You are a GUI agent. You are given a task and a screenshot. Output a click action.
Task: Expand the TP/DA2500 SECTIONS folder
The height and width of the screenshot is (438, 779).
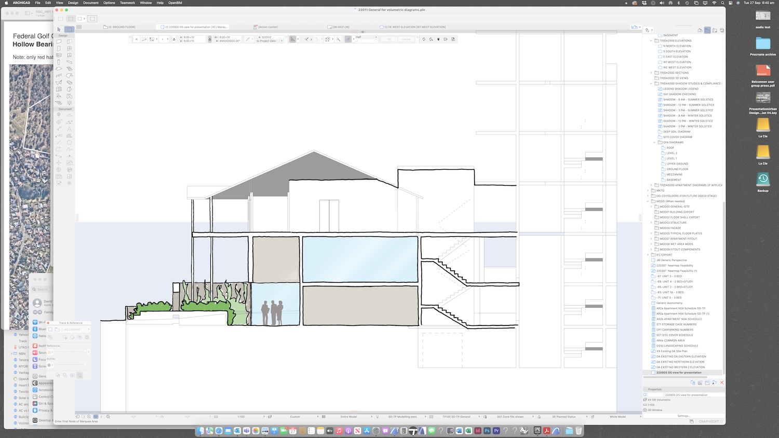click(x=651, y=73)
